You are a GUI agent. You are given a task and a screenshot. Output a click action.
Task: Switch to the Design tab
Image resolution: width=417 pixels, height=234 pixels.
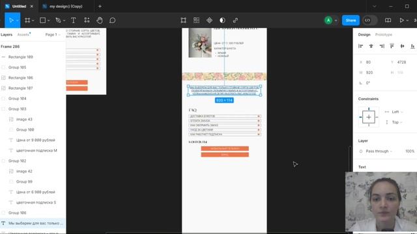click(364, 34)
